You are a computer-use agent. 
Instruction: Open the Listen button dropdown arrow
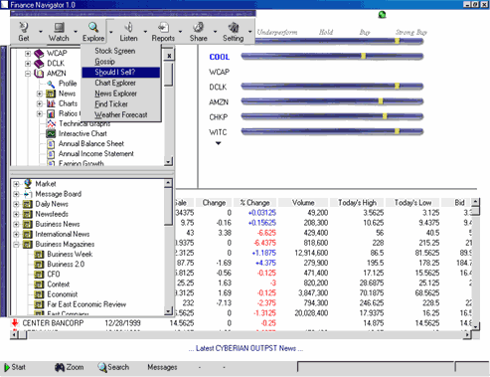pyautogui.click(x=145, y=32)
